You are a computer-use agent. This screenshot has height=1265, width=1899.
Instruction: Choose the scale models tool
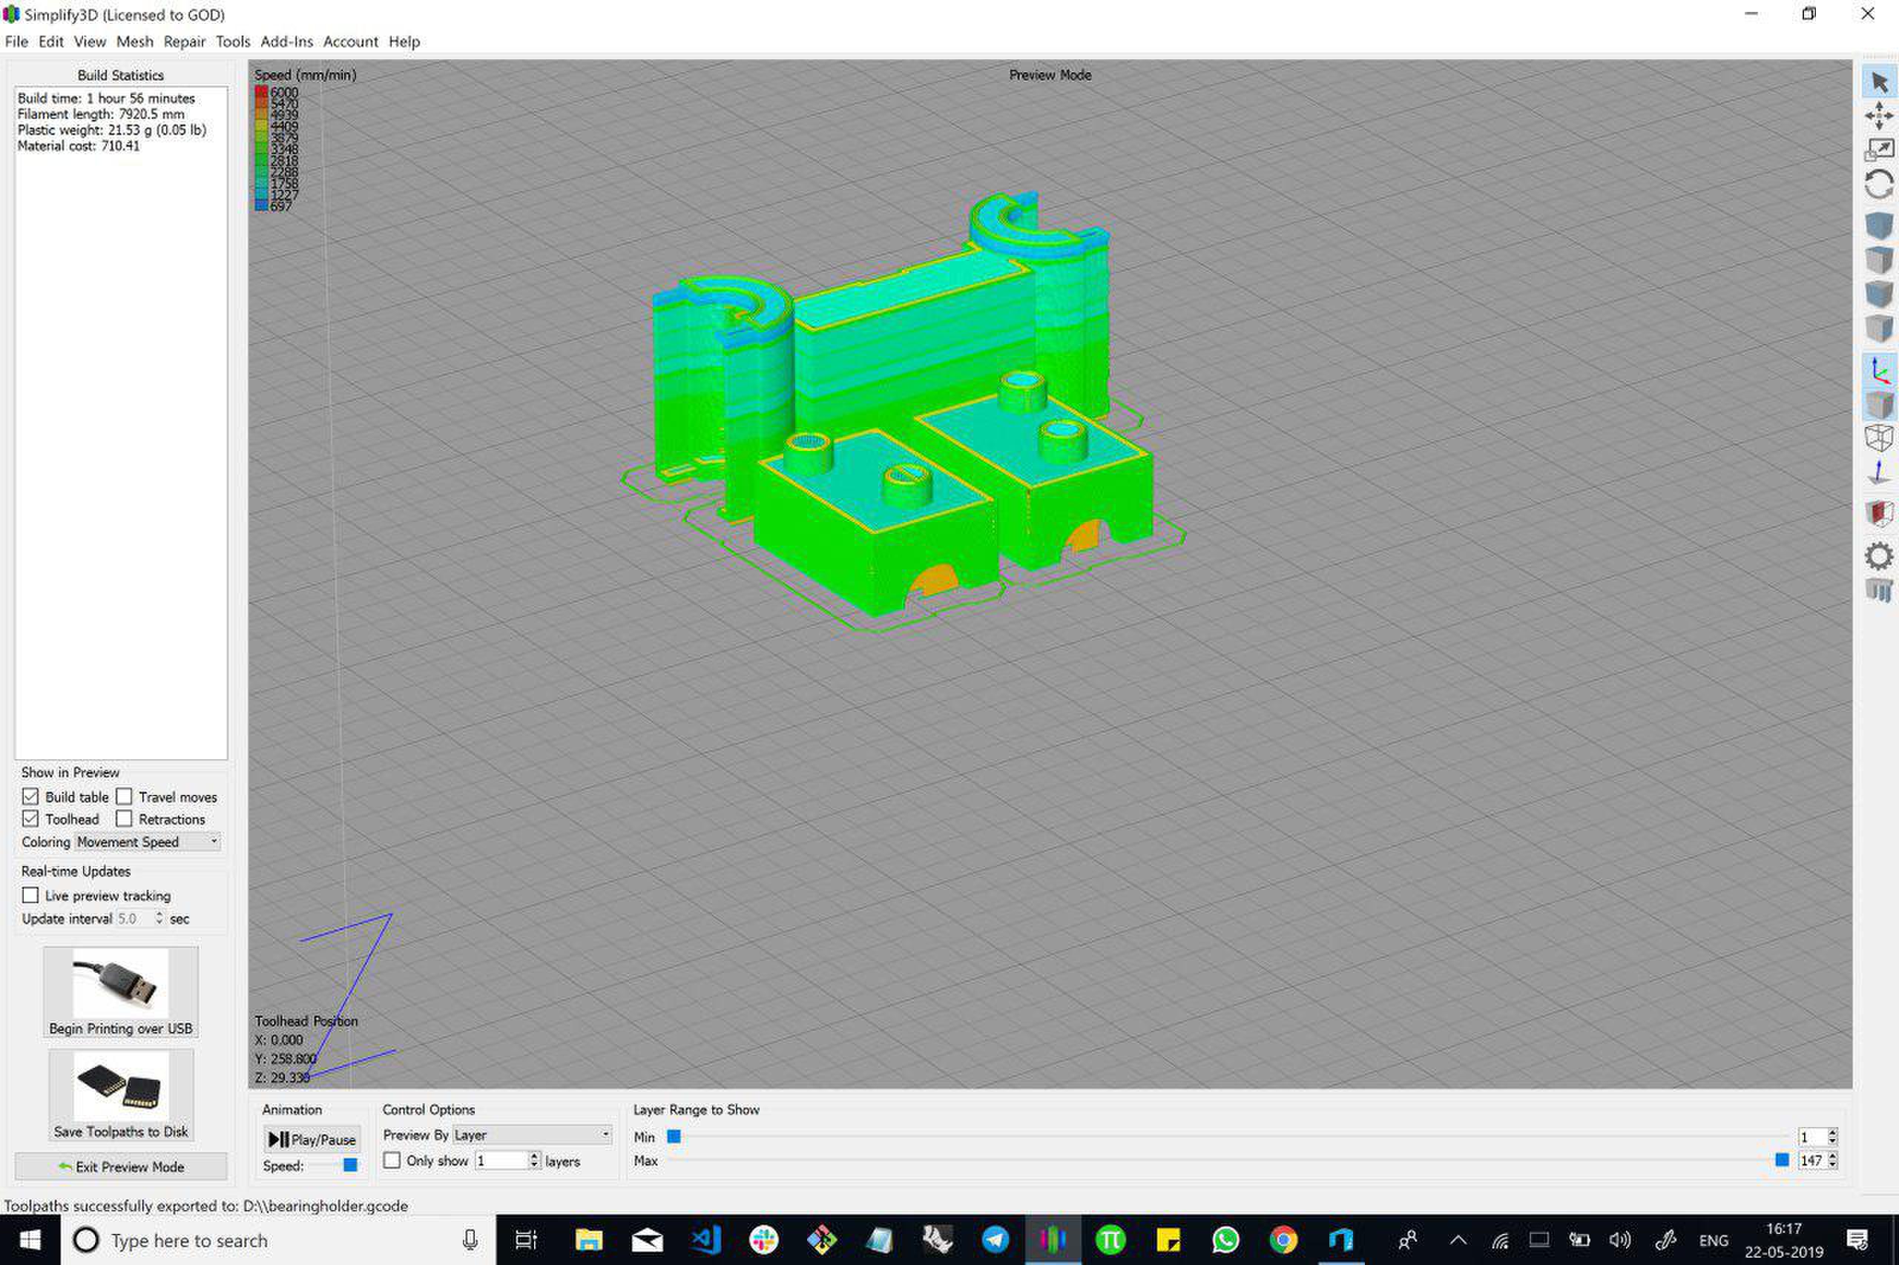click(1879, 150)
